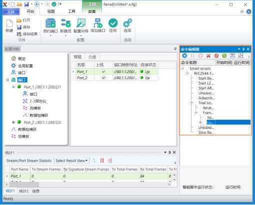This screenshot has width=255, height=205.
Task: Pin the command editor panel with pin icon
Action: (x=243, y=49)
